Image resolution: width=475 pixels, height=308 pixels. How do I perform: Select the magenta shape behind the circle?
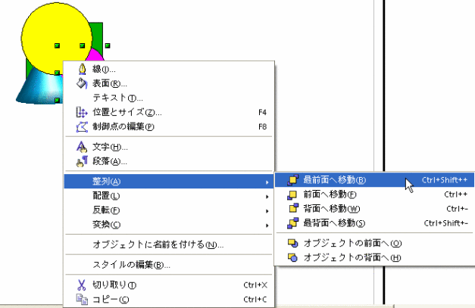[x=96, y=54]
